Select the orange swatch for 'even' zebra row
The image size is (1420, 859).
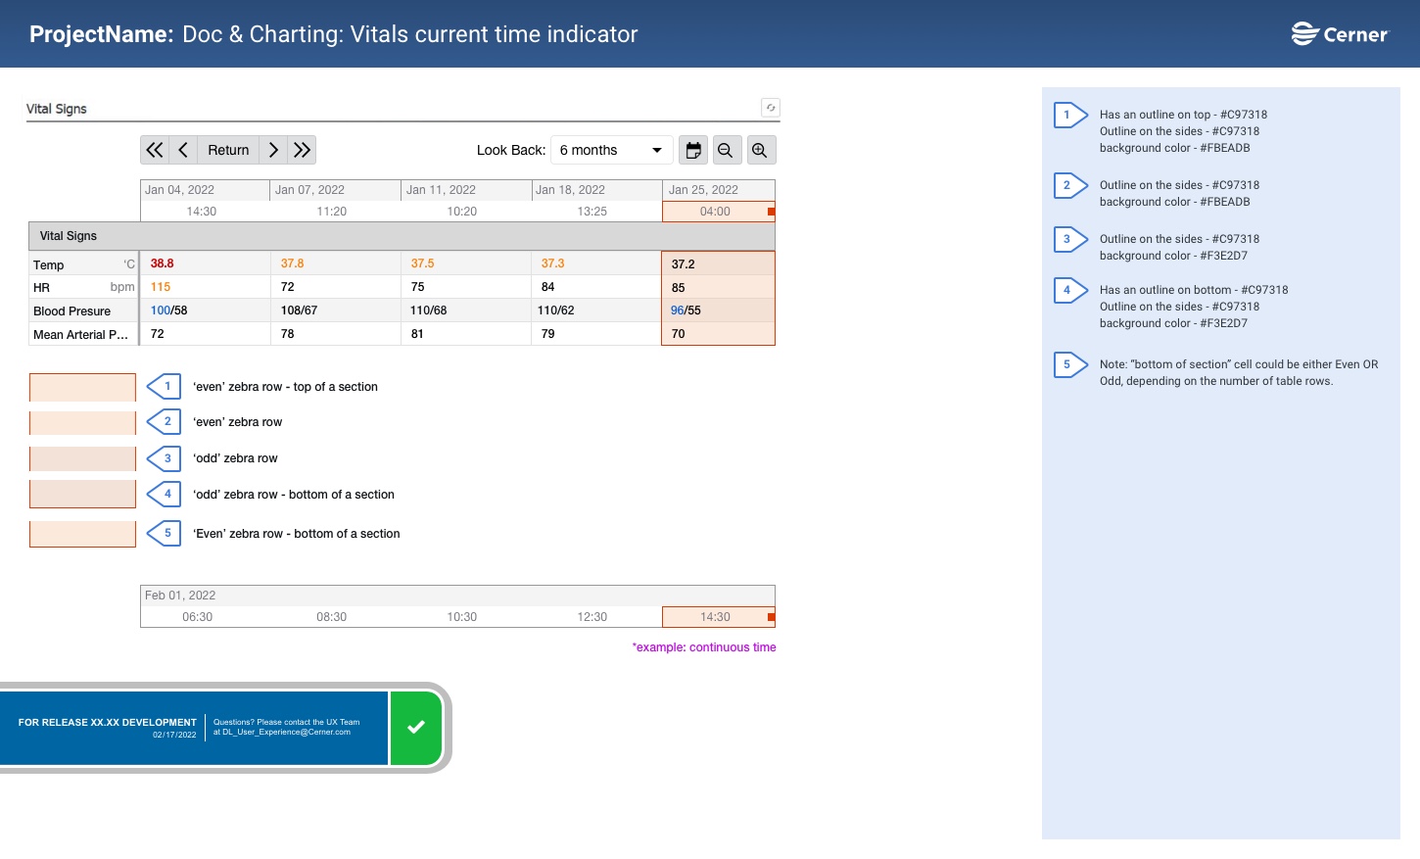[82, 422]
